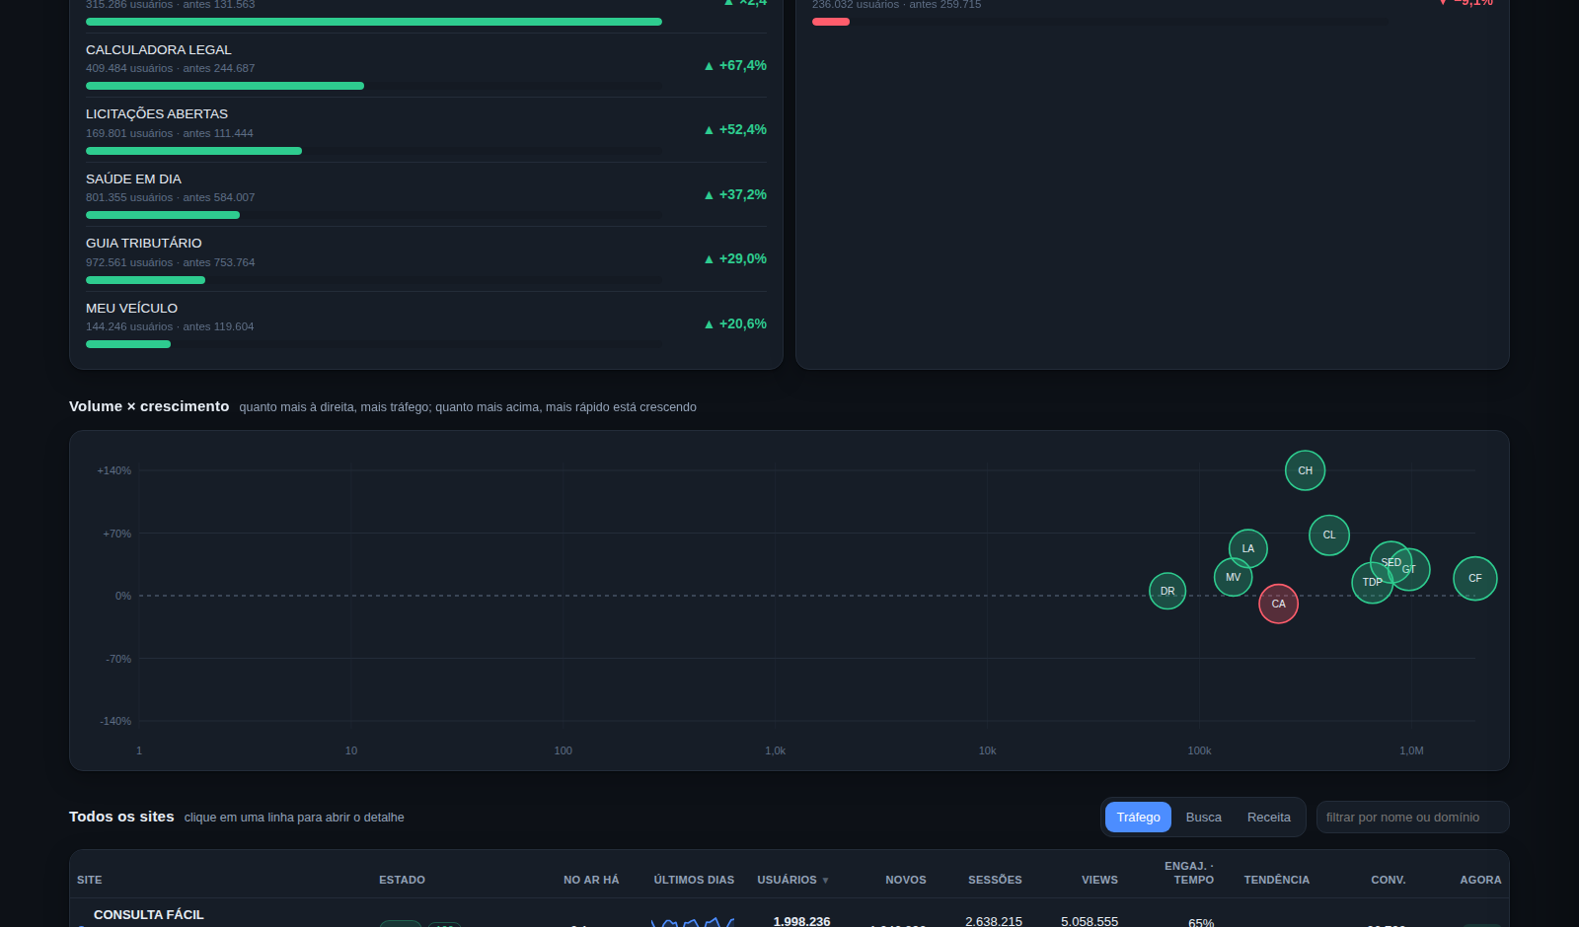
Task: Click the +29,0% growth value
Action: coord(735,258)
